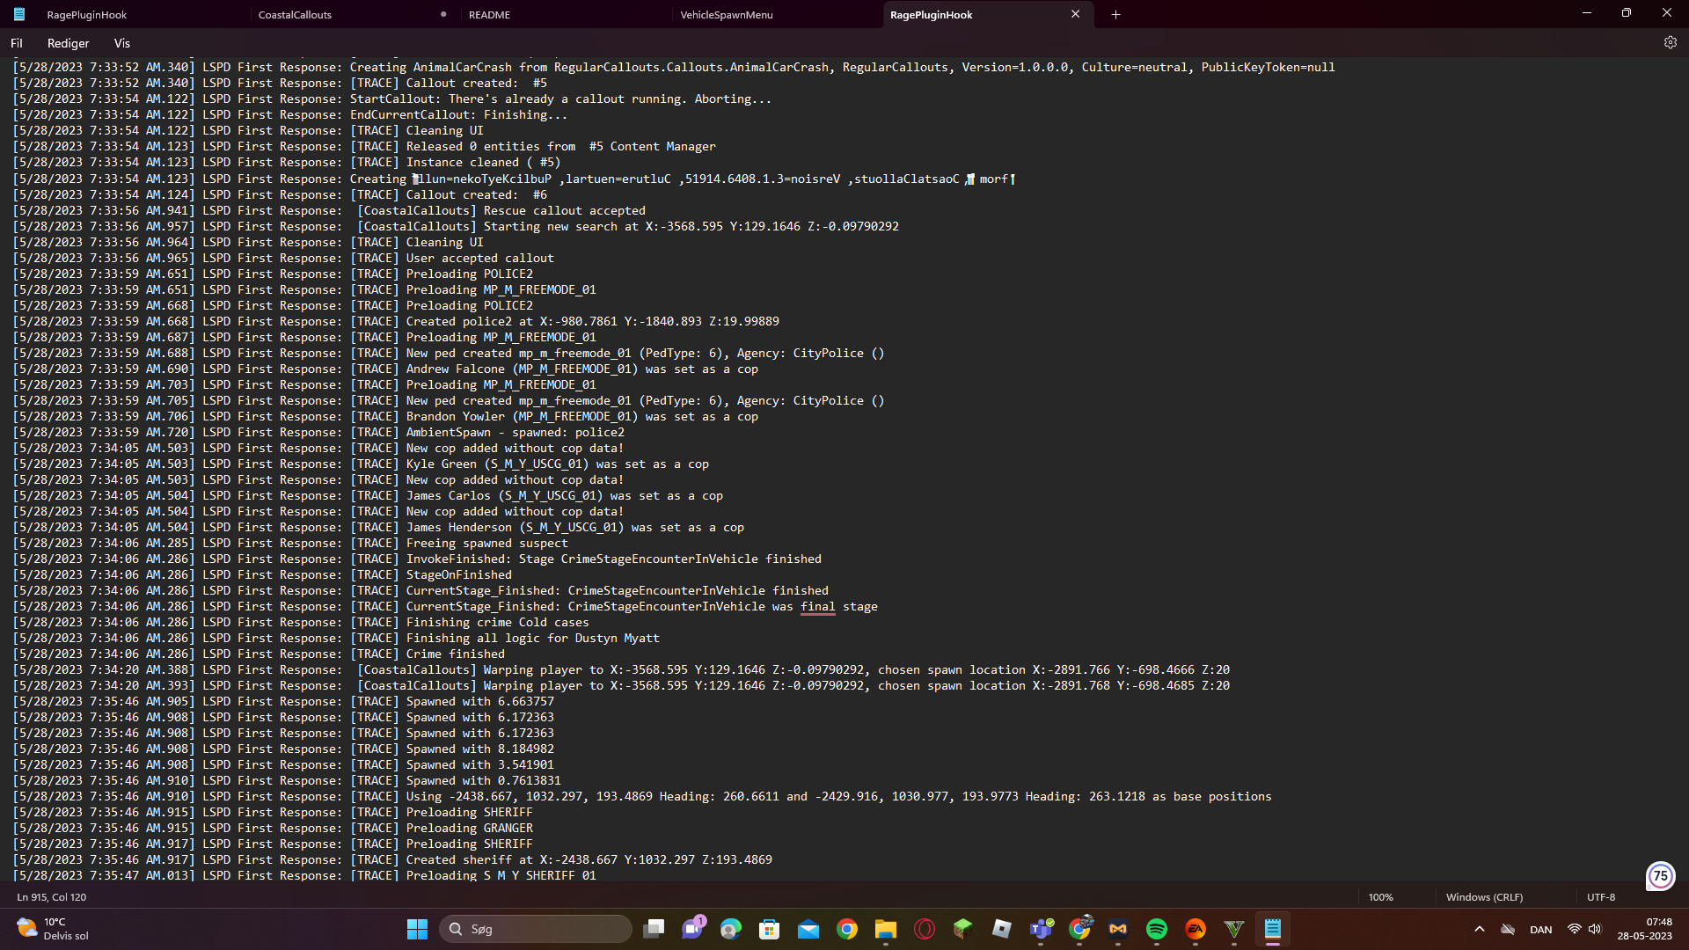Viewport: 1689px width, 950px height.
Task: Close the active RagePluginHook tab
Action: pos(1075,14)
